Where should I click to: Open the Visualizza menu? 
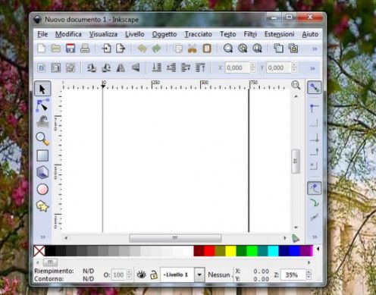(x=103, y=34)
